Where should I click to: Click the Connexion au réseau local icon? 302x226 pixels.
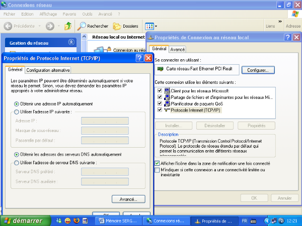coord(99,50)
